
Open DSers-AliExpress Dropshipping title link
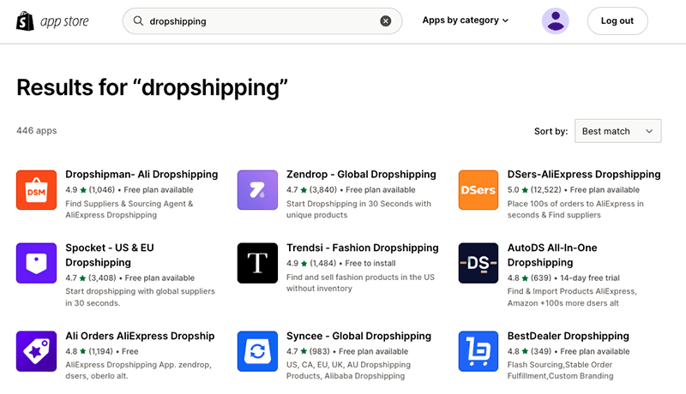click(x=584, y=174)
